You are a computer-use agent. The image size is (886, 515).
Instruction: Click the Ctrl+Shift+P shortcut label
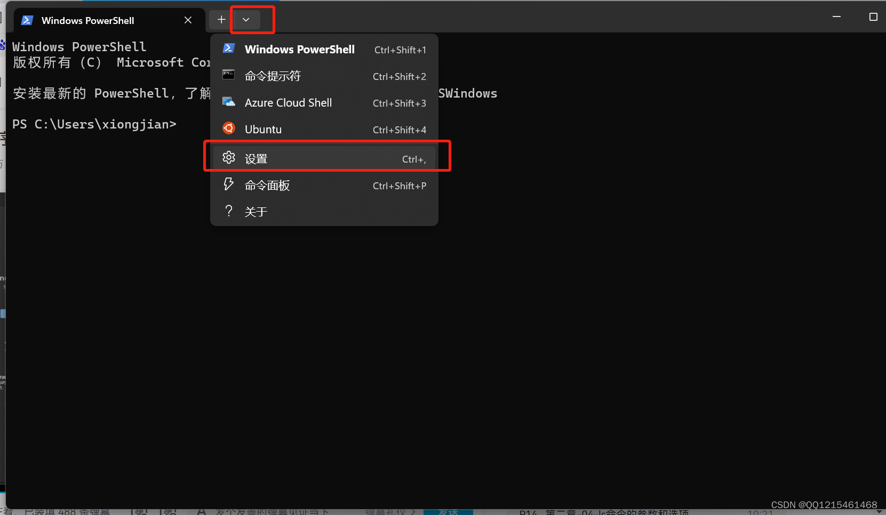tap(400, 186)
